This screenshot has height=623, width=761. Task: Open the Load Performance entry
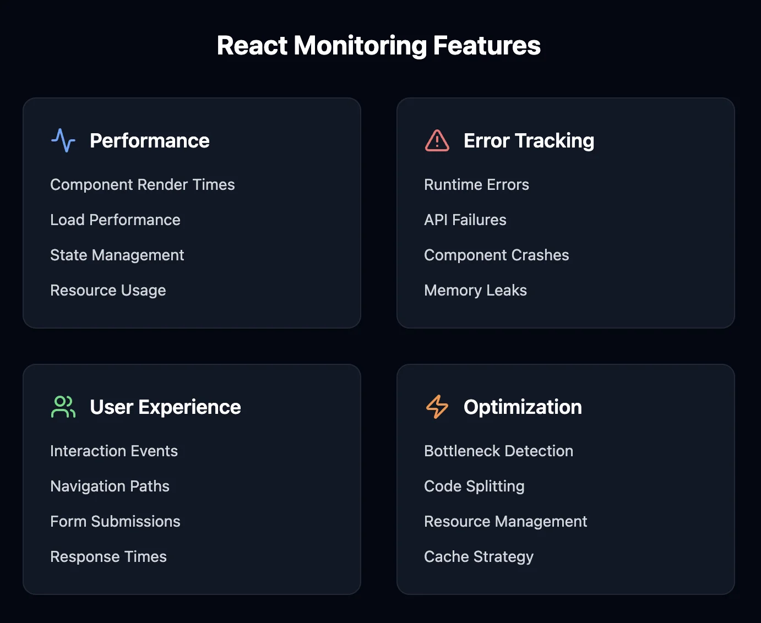click(x=115, y=220)
